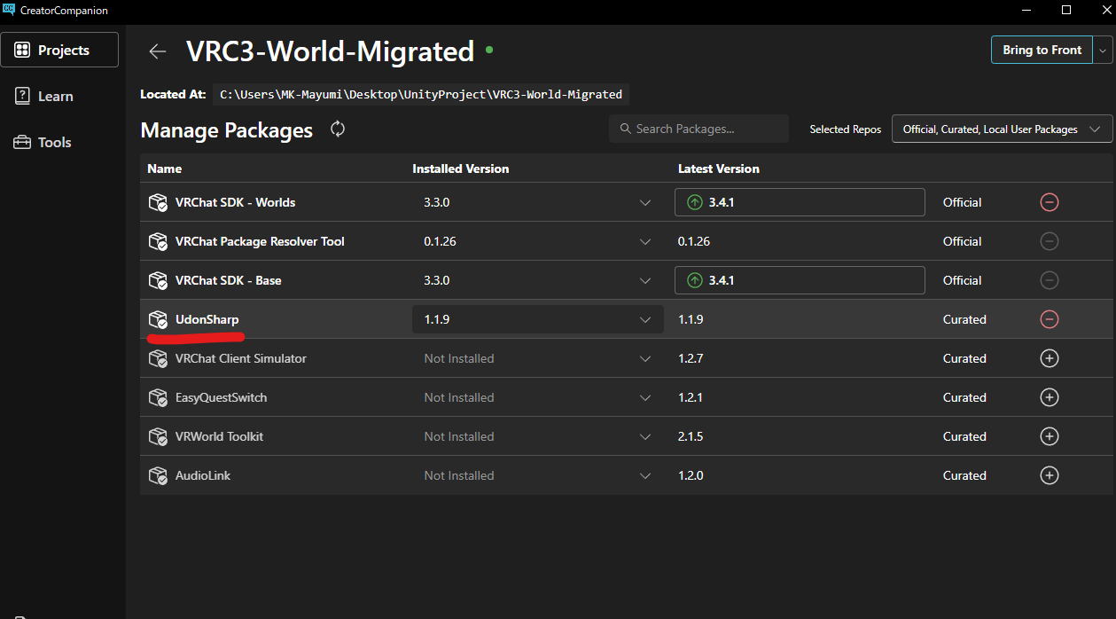Click the VRWorld Toolkit package icon

158,437
